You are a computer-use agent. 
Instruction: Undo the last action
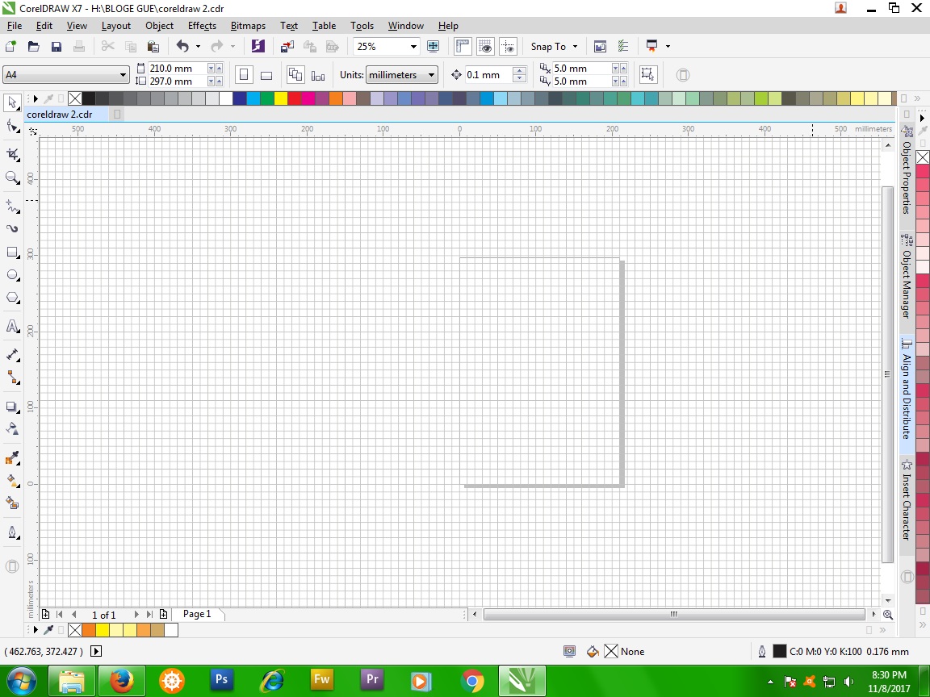click(183, 46)
